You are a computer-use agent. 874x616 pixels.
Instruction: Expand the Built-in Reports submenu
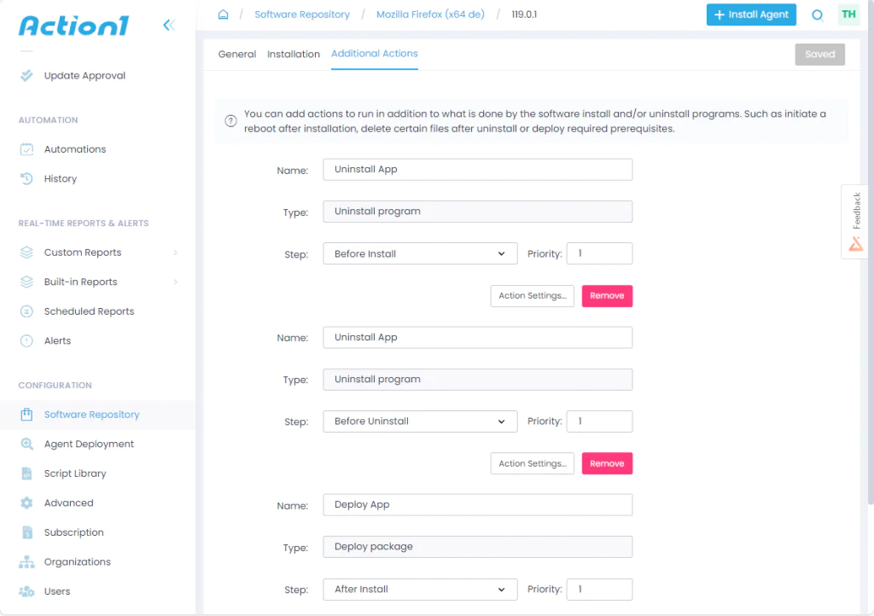(x=175, y=282)
